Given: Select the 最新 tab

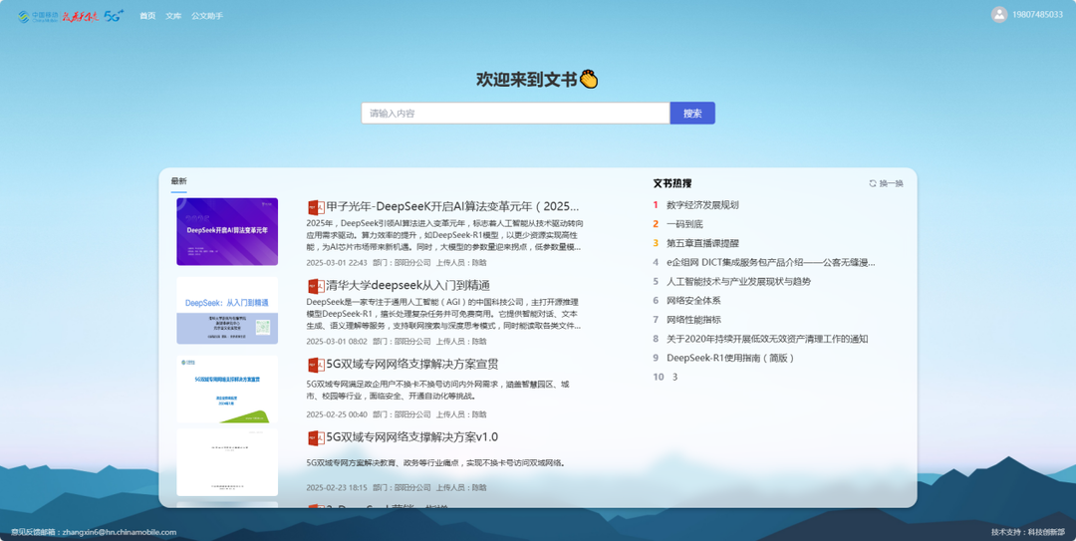Looking at the screenshot, I should click(179, 181).
